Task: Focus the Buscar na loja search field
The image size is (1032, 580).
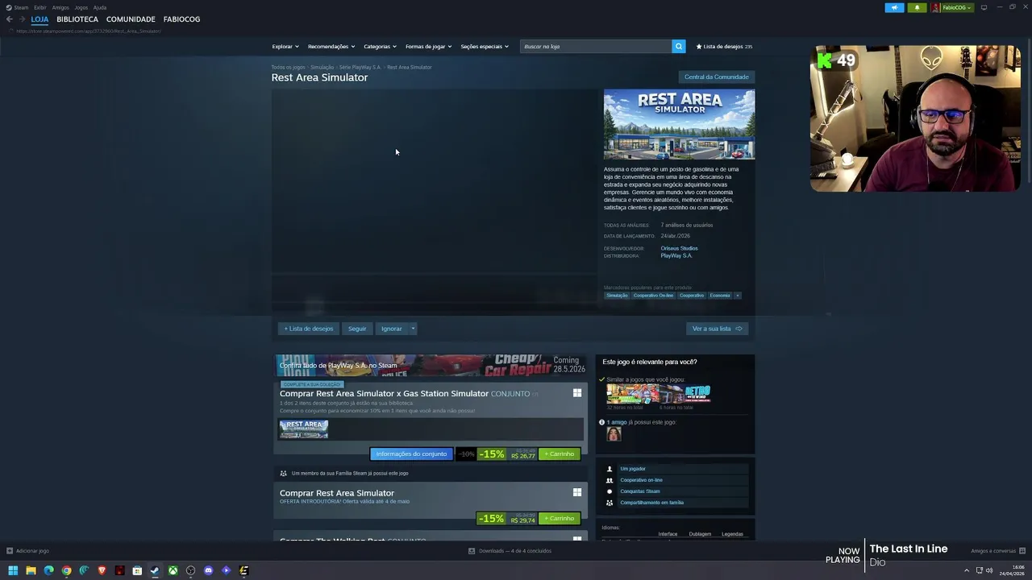Action: [596, 47]
